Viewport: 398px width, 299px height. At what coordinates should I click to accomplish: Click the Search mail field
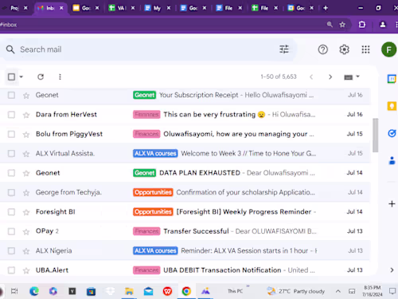point(149,49)
